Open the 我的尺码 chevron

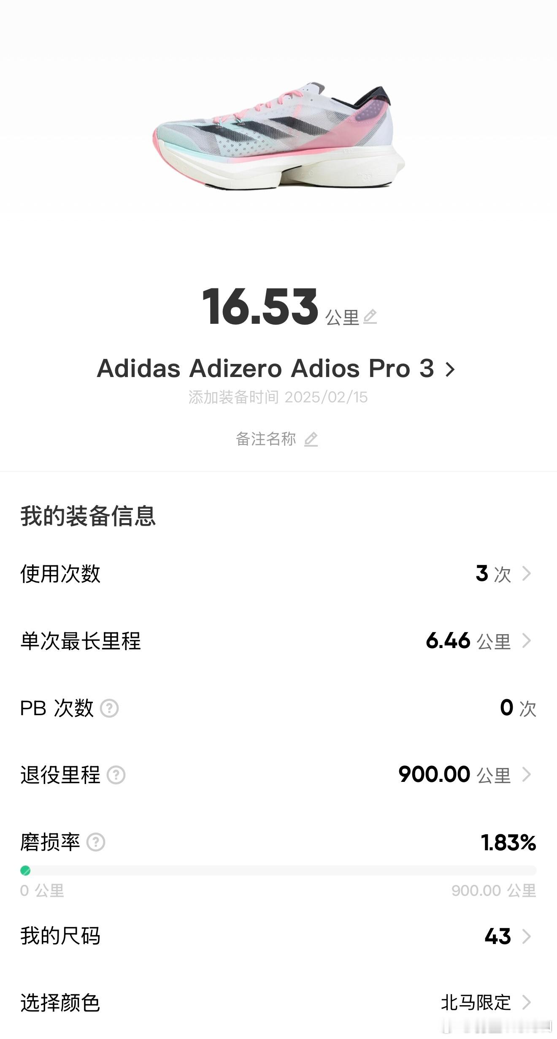click(x=526, y=936)
